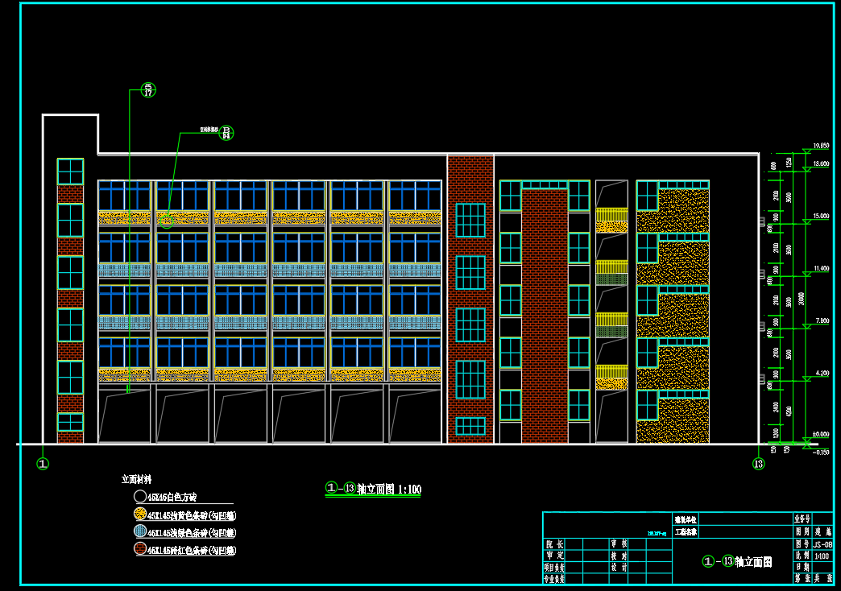Click the detail callout bubble beside small white label

point(226,133)
